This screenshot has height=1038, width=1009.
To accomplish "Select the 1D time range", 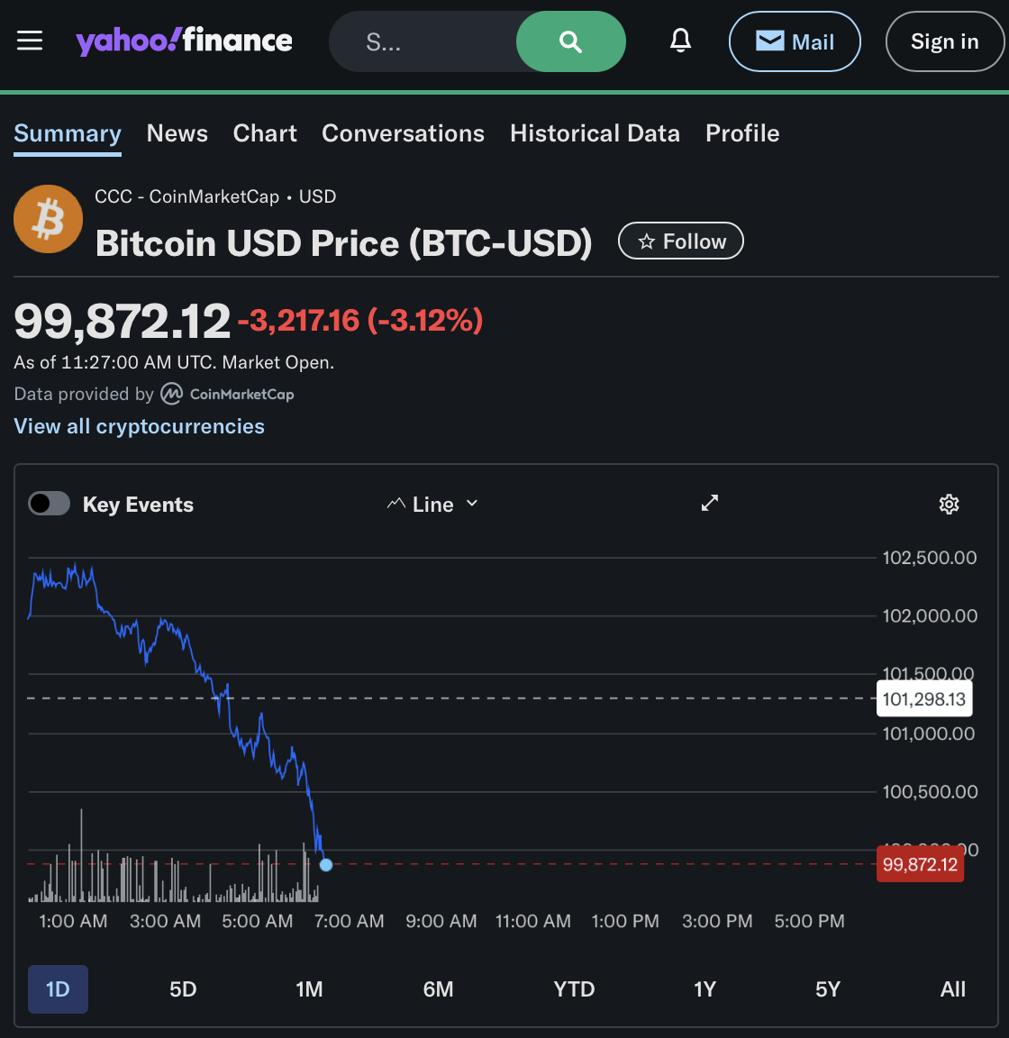I will 58,989.
